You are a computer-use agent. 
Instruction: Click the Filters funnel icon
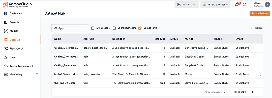point(252,28)
